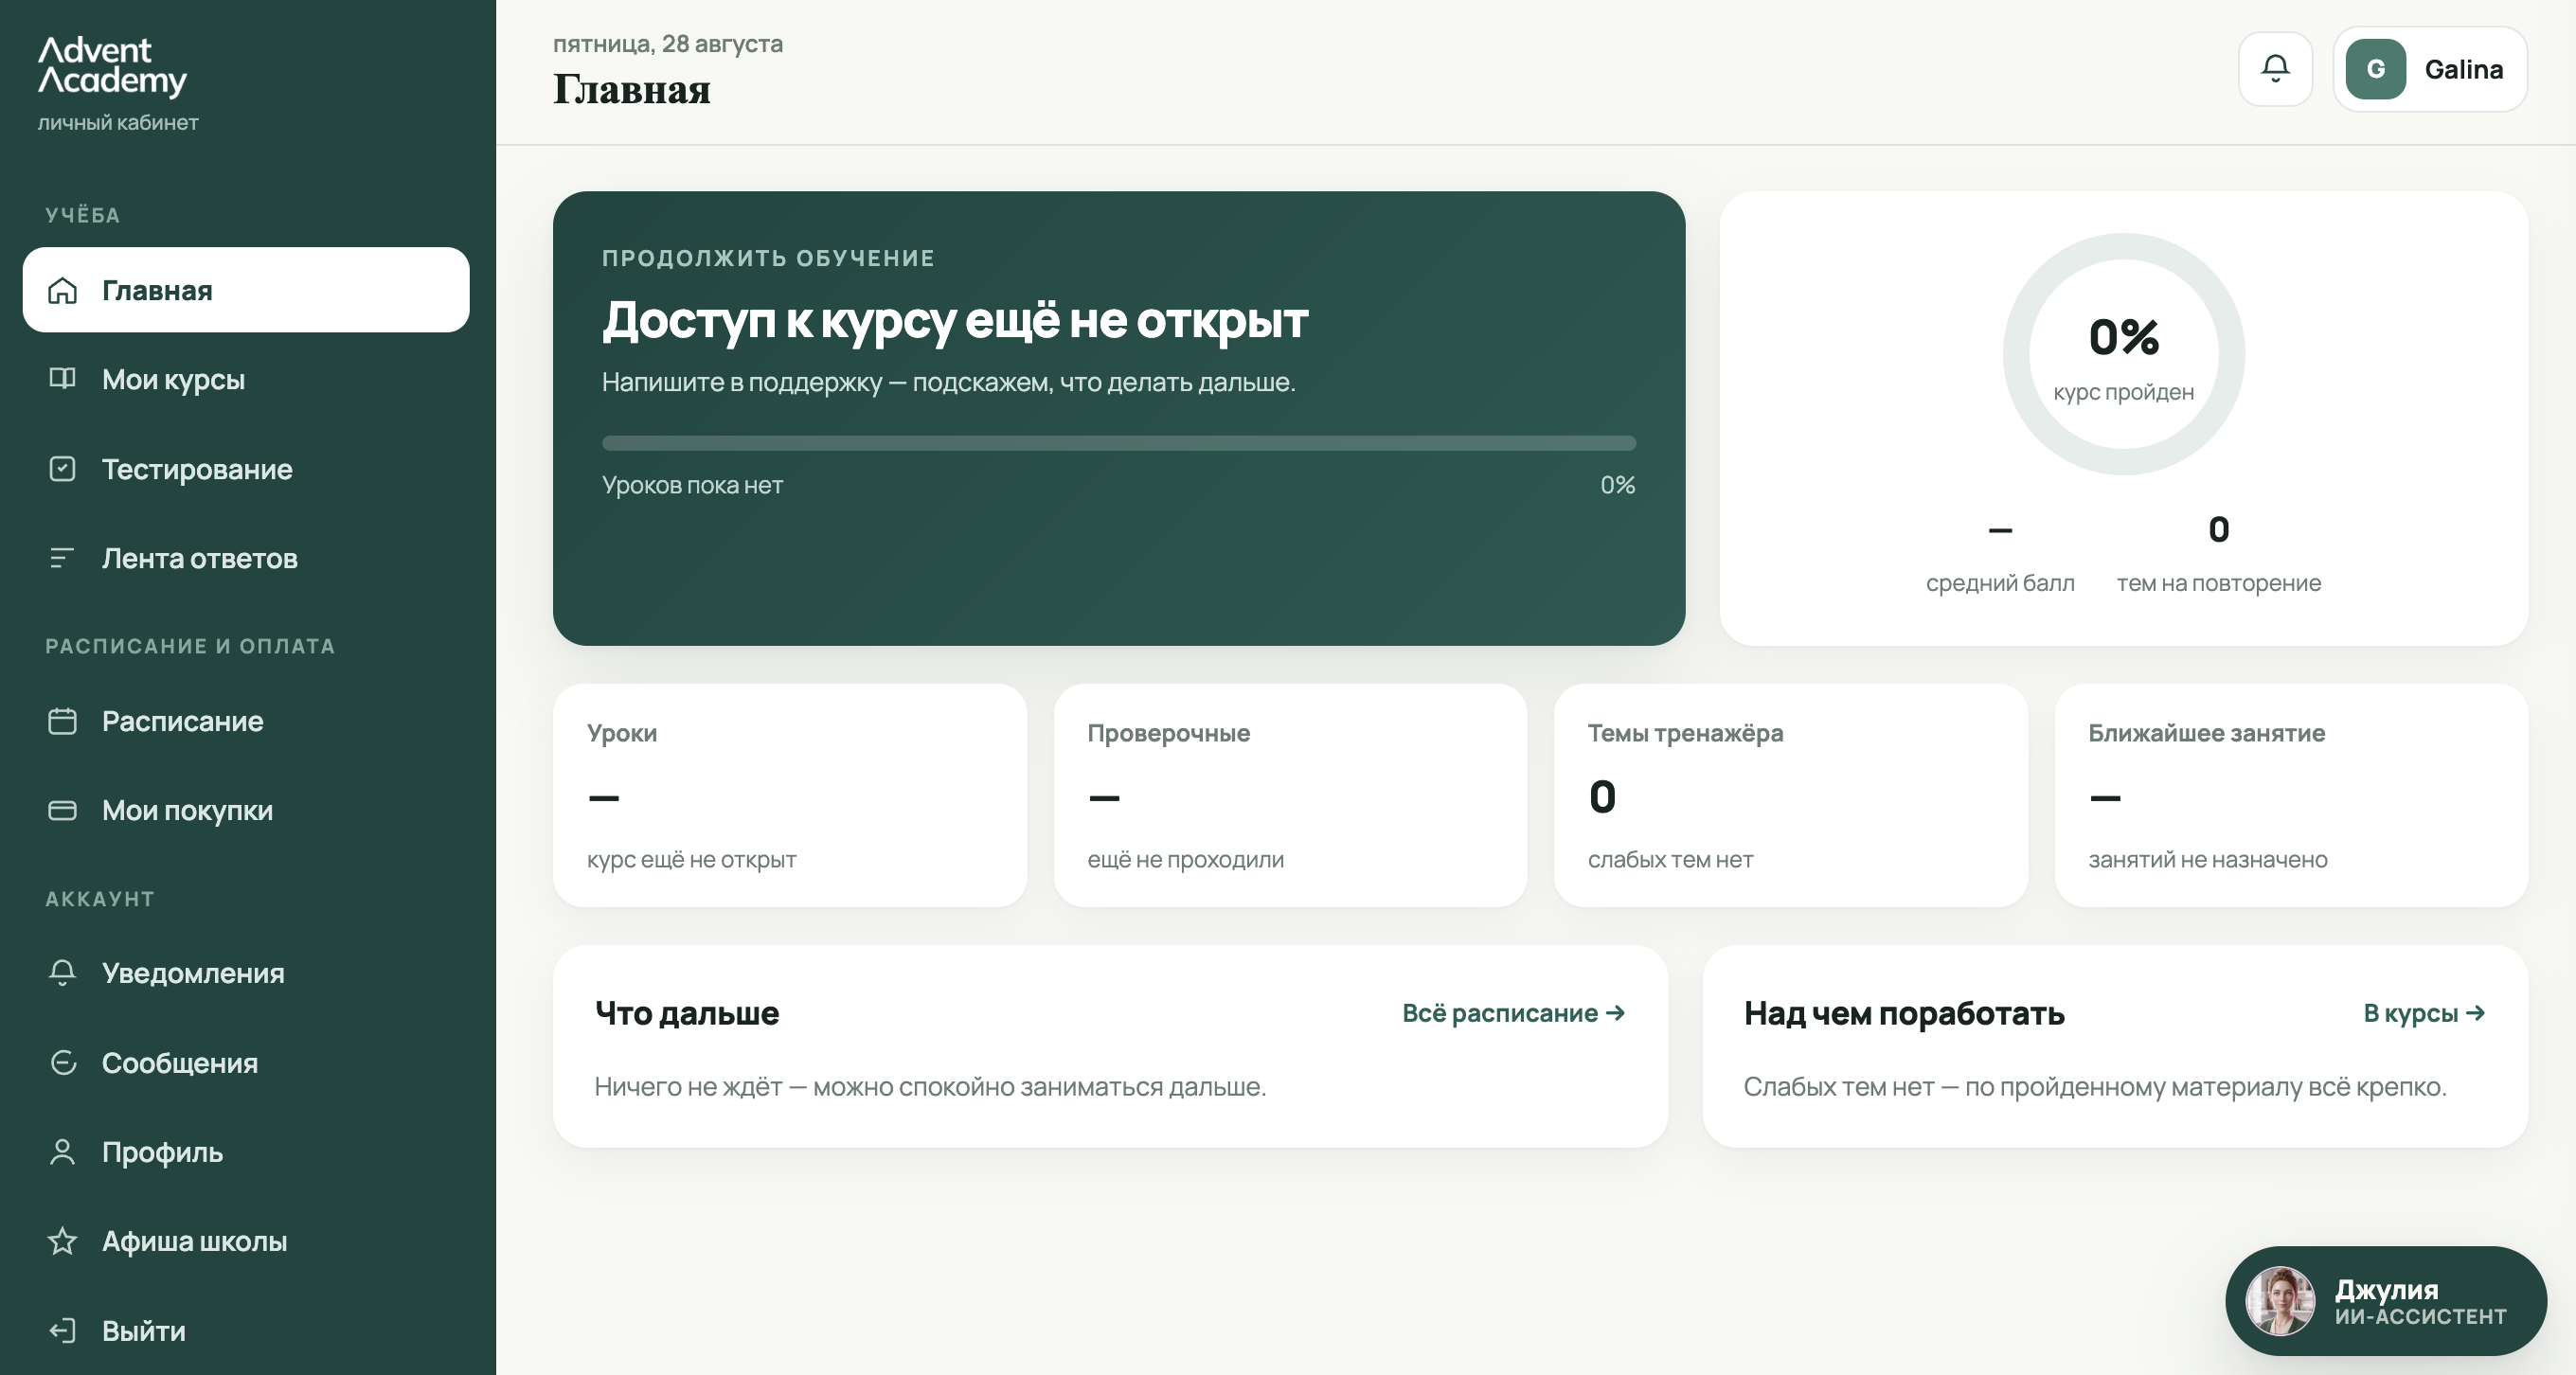Screen dimensions: 2576x1375
Task: Open notifications via the header bell button
Action: point(2275,69)
